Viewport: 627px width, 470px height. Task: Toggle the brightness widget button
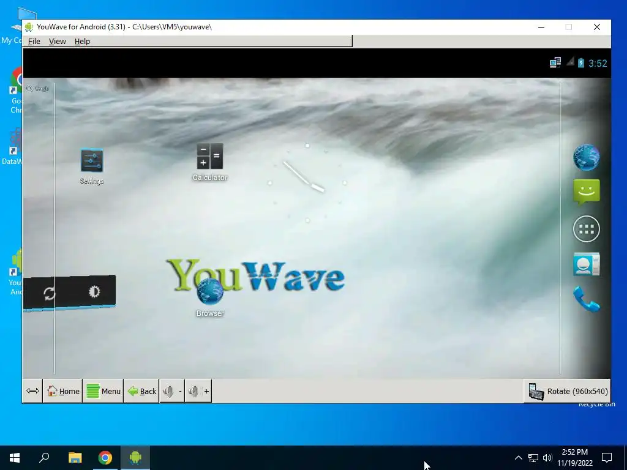coord(94,291)
